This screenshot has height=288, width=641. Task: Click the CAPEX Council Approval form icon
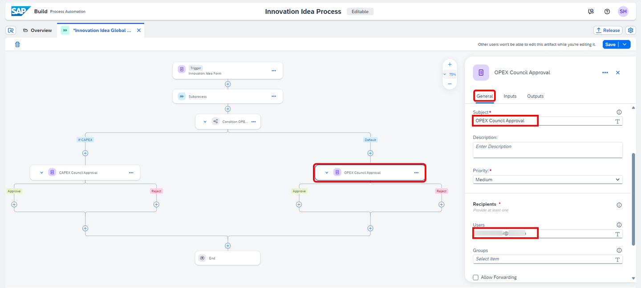click(52, 173)
